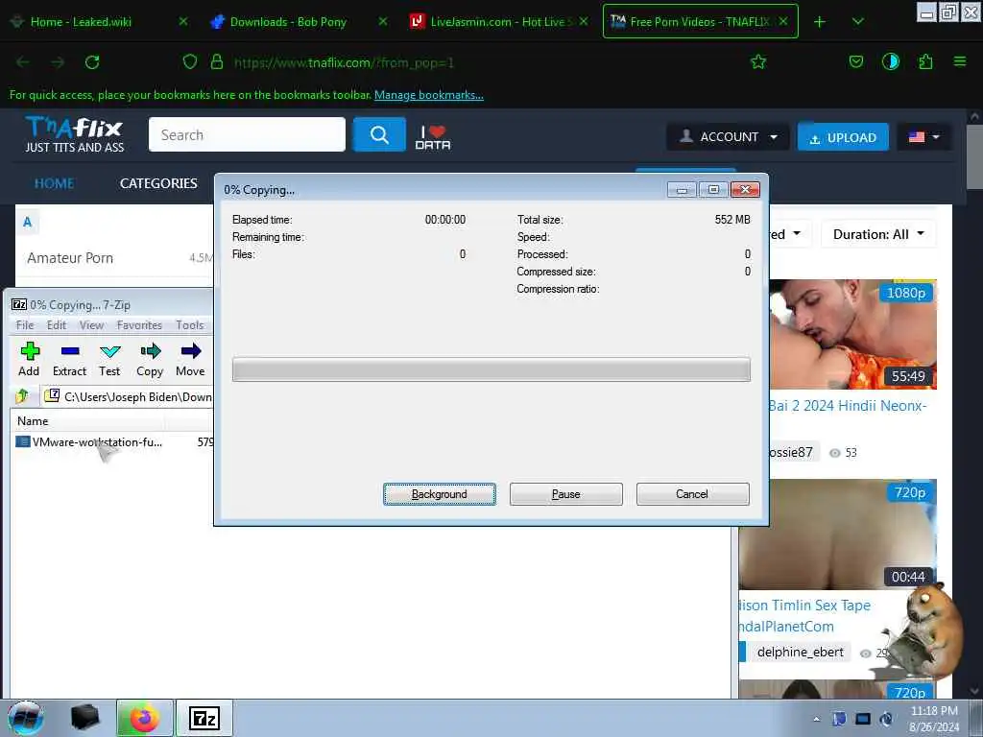This screenshot has height=737, width=983.
Task: Click the network tray icon
Action: point(863,719)
